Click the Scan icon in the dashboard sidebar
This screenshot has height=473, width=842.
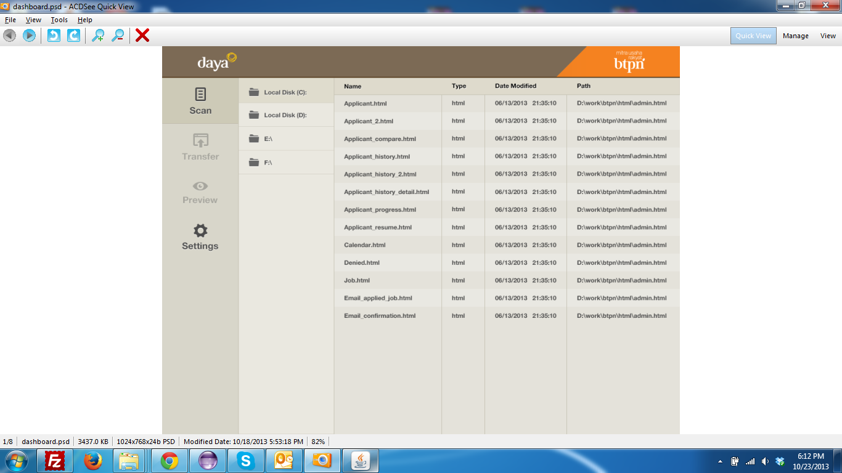click(x=200, y=94)
